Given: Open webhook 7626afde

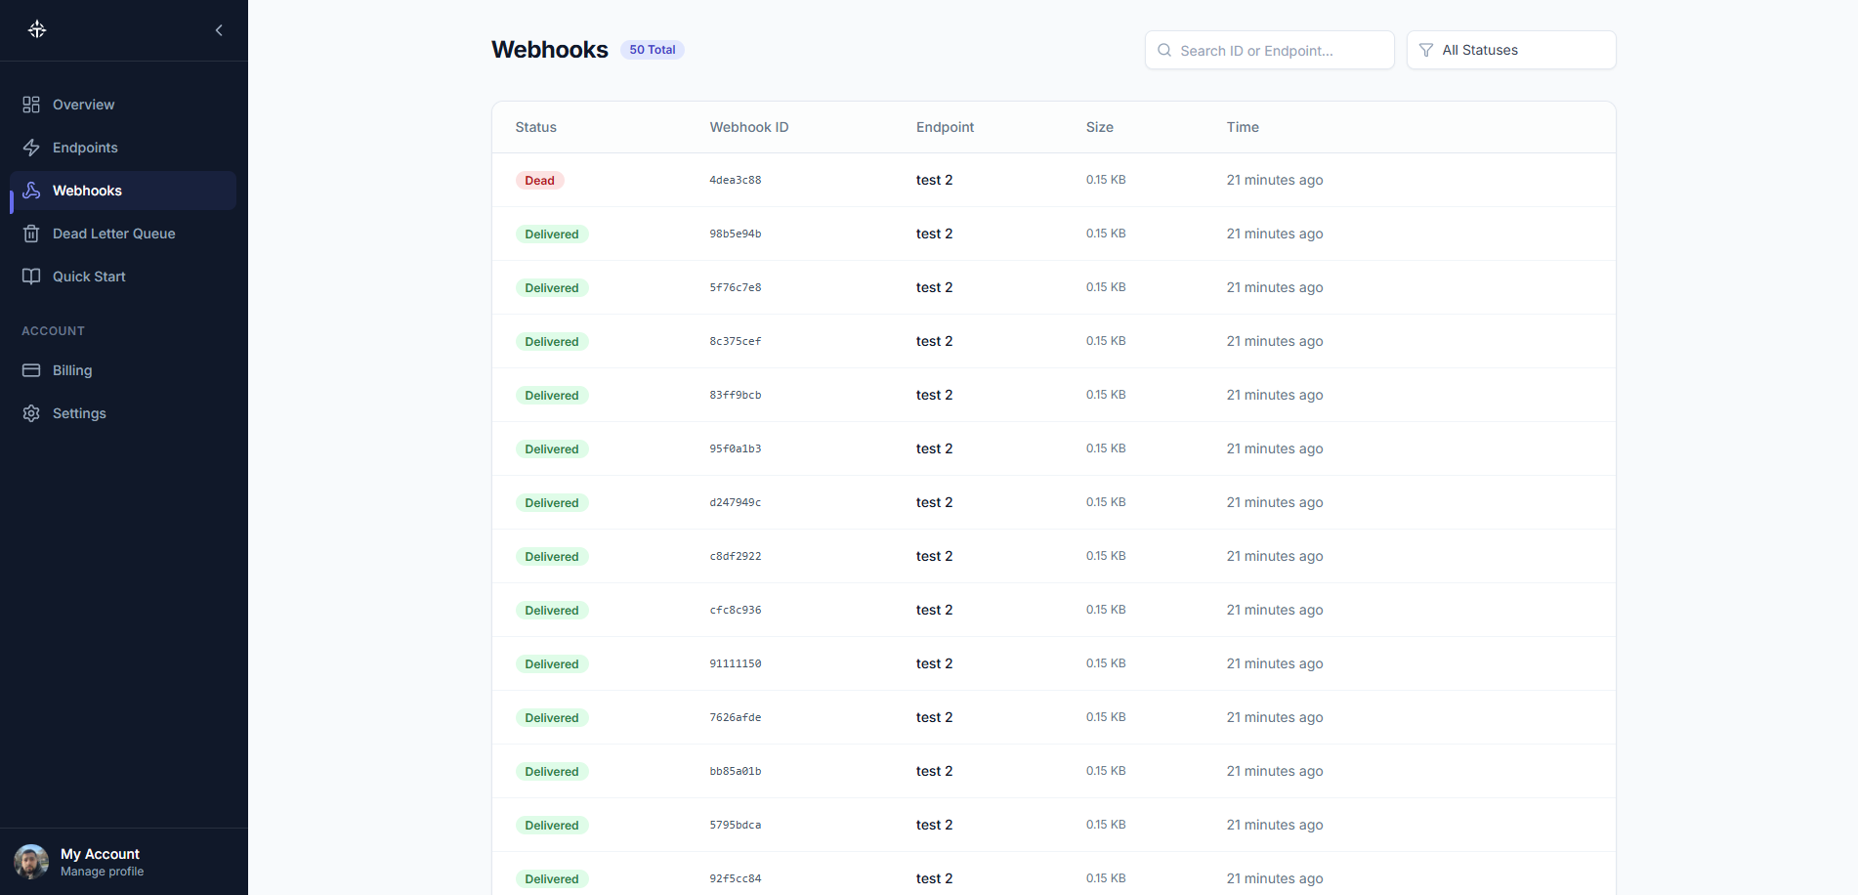Looking at the screenshot, I should (1053, 717).
